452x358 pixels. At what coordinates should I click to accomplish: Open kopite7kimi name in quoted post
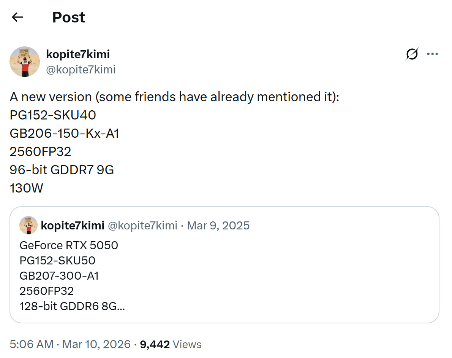click(73, 226)
